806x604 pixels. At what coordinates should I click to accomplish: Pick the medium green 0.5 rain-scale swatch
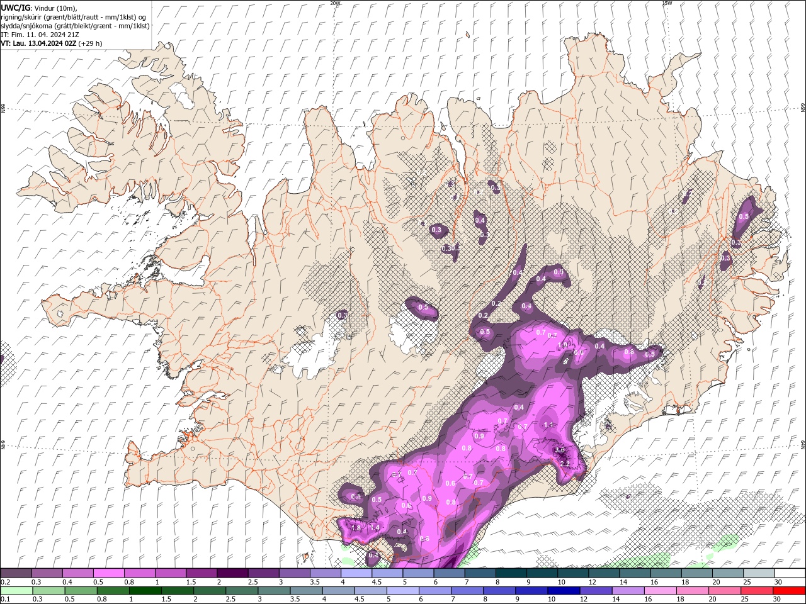(x=81, y=591)
